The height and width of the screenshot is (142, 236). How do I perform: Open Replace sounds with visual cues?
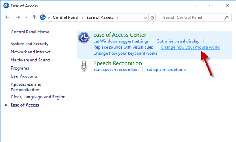[123, 47]
